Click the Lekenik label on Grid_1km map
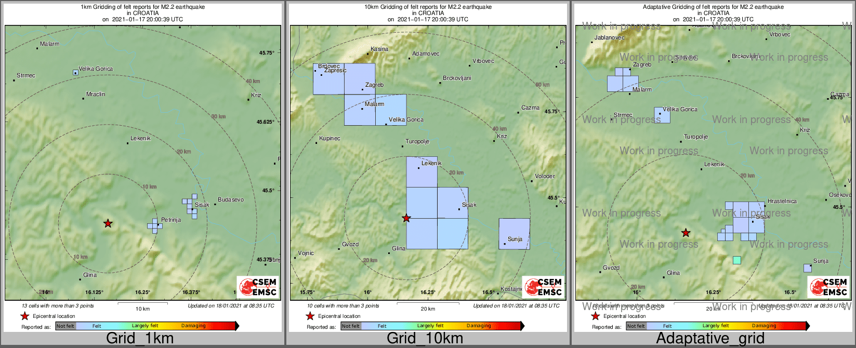The image size is (856, 348). tap(140, 138)
